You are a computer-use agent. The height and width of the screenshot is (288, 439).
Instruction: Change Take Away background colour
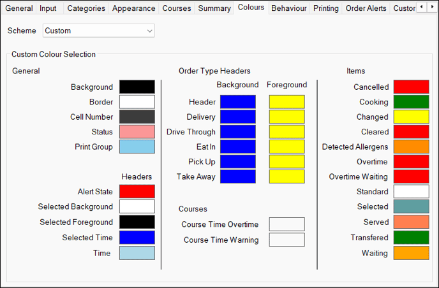pyautogui.click(x=238, y=176)
